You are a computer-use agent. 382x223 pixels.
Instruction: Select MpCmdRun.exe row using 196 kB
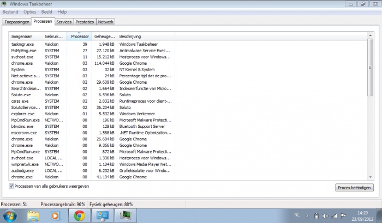point(92,120)
